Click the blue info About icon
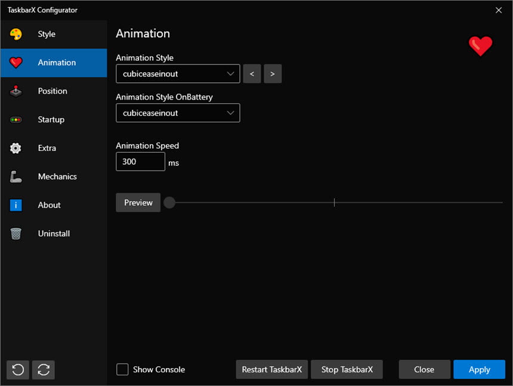This screenshot has height=386, width=513. click(x=16, y=205)
